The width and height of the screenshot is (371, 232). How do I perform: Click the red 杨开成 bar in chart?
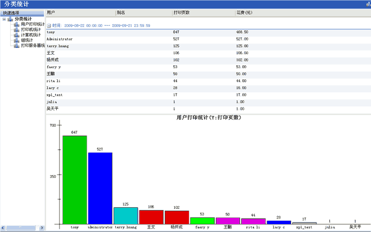point(177,217)
